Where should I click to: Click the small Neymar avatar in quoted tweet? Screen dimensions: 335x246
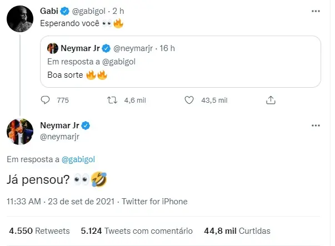53,48
